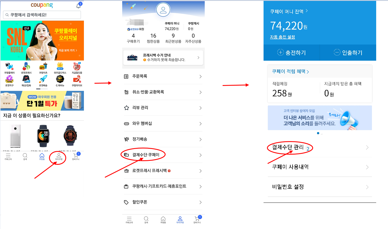Open the 로켓직구 shortcut icon
Screen dimensions: 388x229
pos(9,81)
